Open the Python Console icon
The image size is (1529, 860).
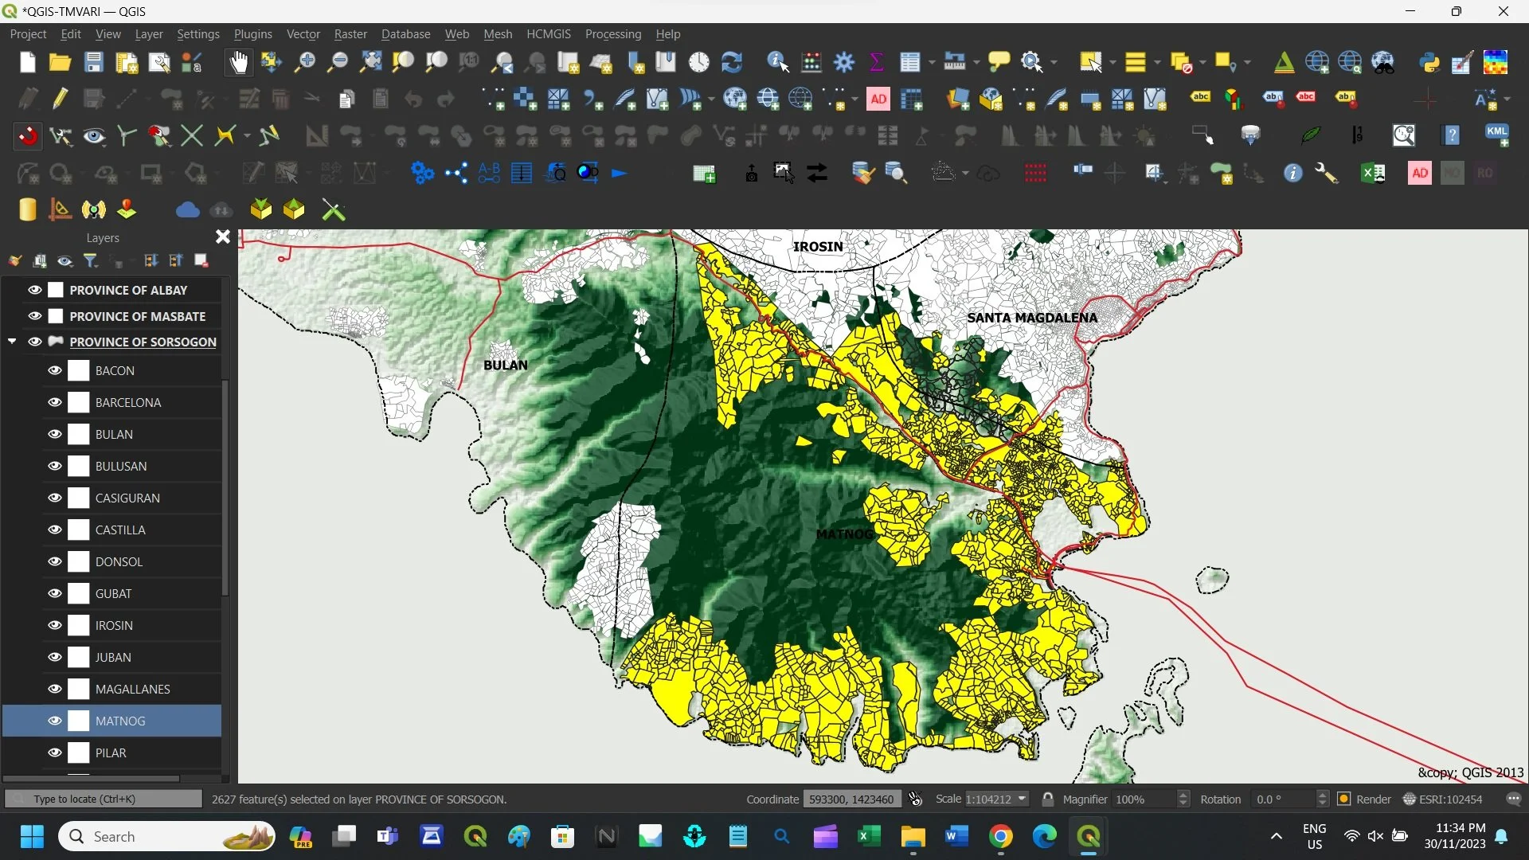pos(1429,62)
